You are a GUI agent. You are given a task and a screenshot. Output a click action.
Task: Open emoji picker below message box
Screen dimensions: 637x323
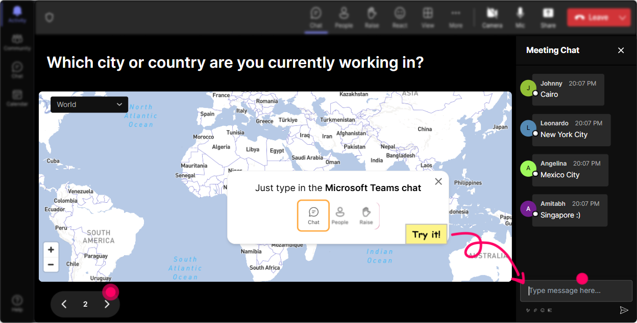(543, 310)
